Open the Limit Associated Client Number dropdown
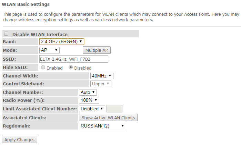This screenshot has height=146, width=241. click(92, 109)
